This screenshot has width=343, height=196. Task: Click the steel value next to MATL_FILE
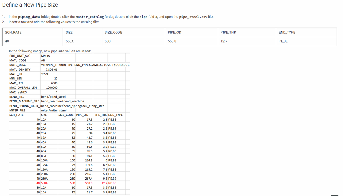[44, 74]
